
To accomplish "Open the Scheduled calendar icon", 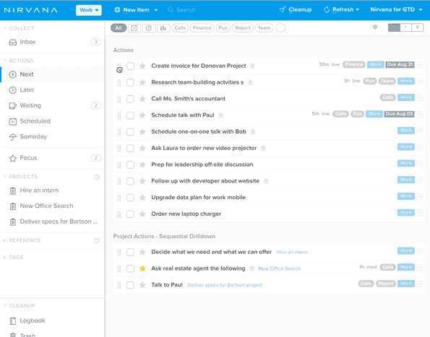I will point(12,121).
